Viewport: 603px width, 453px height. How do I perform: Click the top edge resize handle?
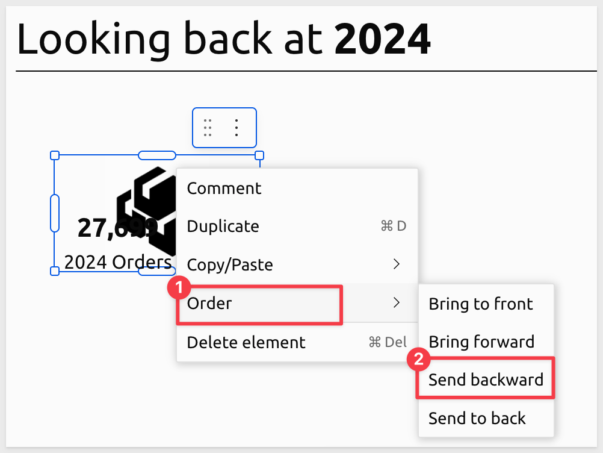coord(156,155)
